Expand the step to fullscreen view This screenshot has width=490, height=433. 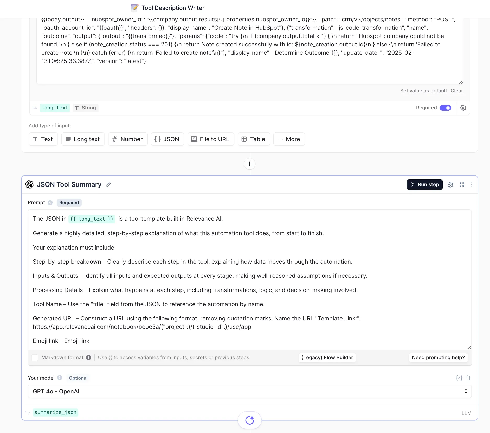click(x=462, y=185)
